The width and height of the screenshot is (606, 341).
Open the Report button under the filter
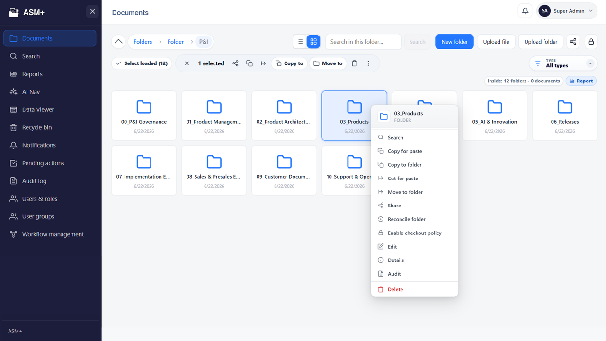(x=581, y=81)
